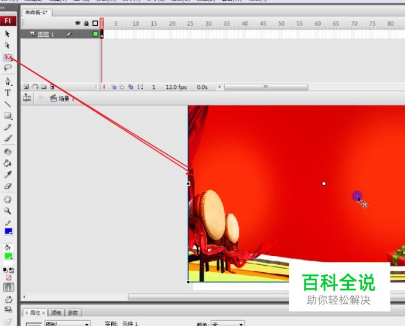The image size is (405, 326).
Task: Click the Black and White colors icon
Action: click(5, 270)
